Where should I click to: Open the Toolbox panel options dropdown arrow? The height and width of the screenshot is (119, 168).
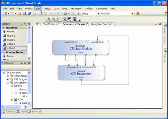coord(22,24)
